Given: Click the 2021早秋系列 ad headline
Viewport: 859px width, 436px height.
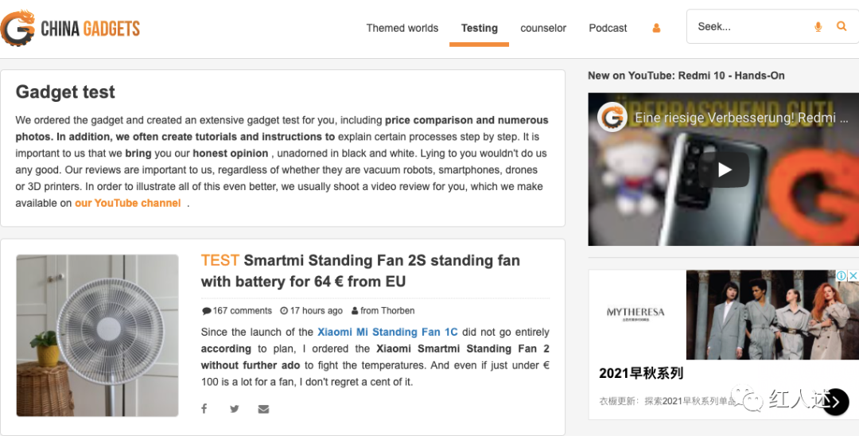Looking at the screenshot, I should (x=641, y=374).
